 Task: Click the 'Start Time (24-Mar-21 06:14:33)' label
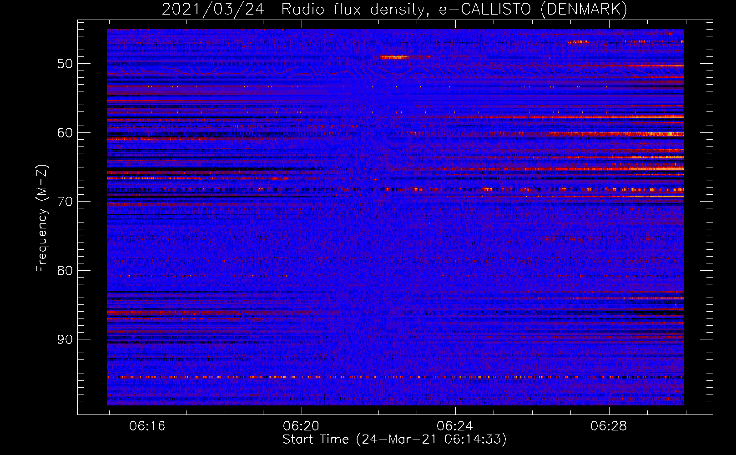(x=394, y=439)
